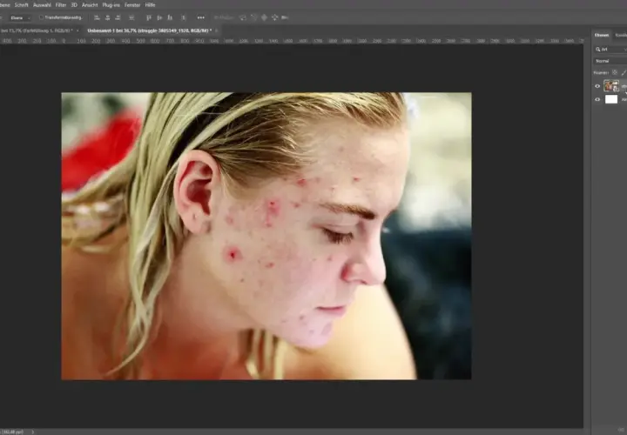Open the status bar arrow menu
This screenshot has height=435, width=627.
coord(33,432)
